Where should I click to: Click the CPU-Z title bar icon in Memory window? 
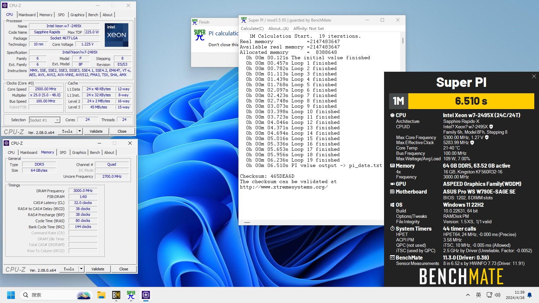pyautogui.click(x=6, y=143)
